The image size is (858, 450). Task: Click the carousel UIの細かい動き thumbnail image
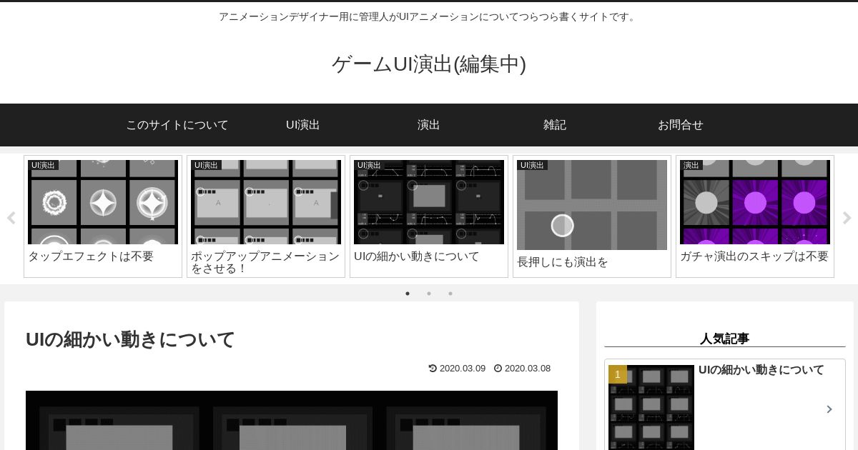click(x=429, y=202)
